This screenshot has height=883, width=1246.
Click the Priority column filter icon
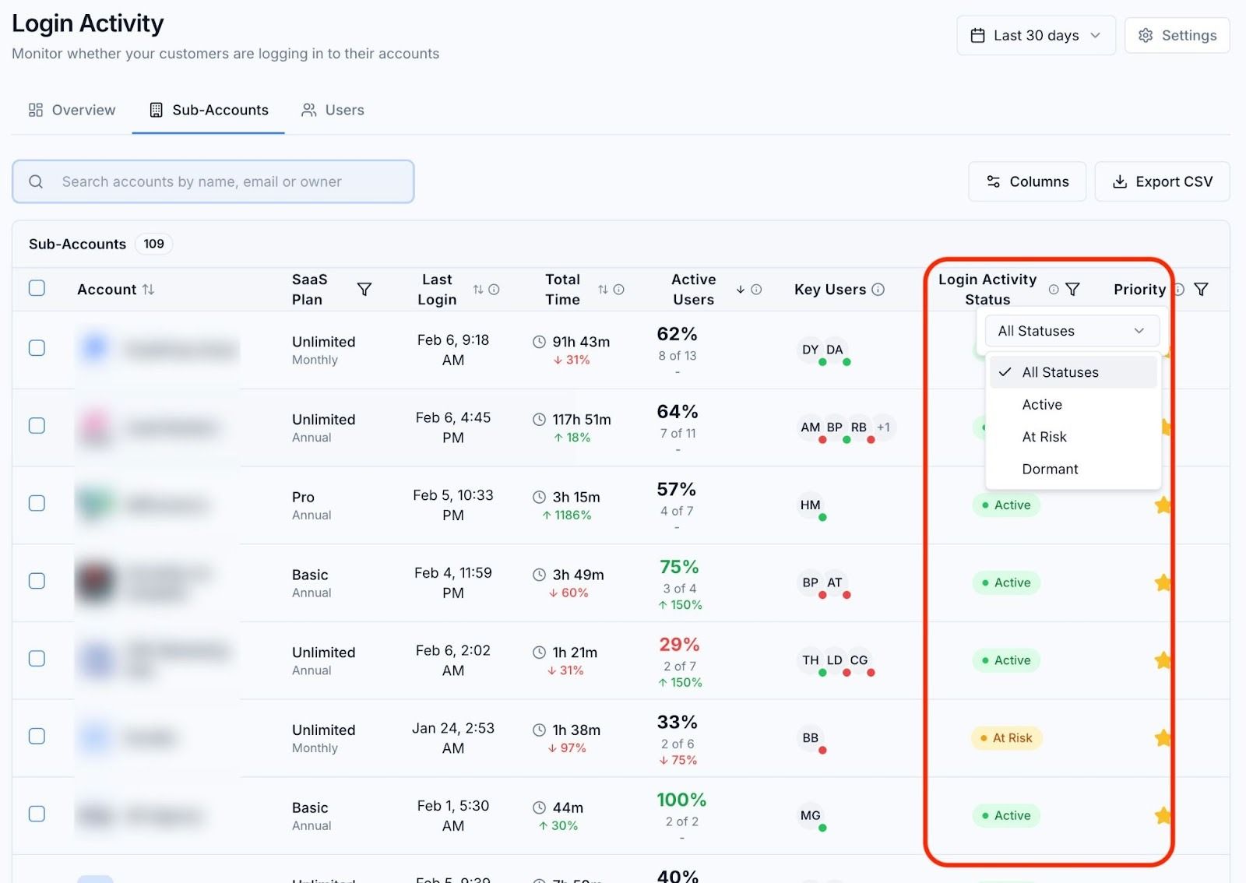point(1201,290)
